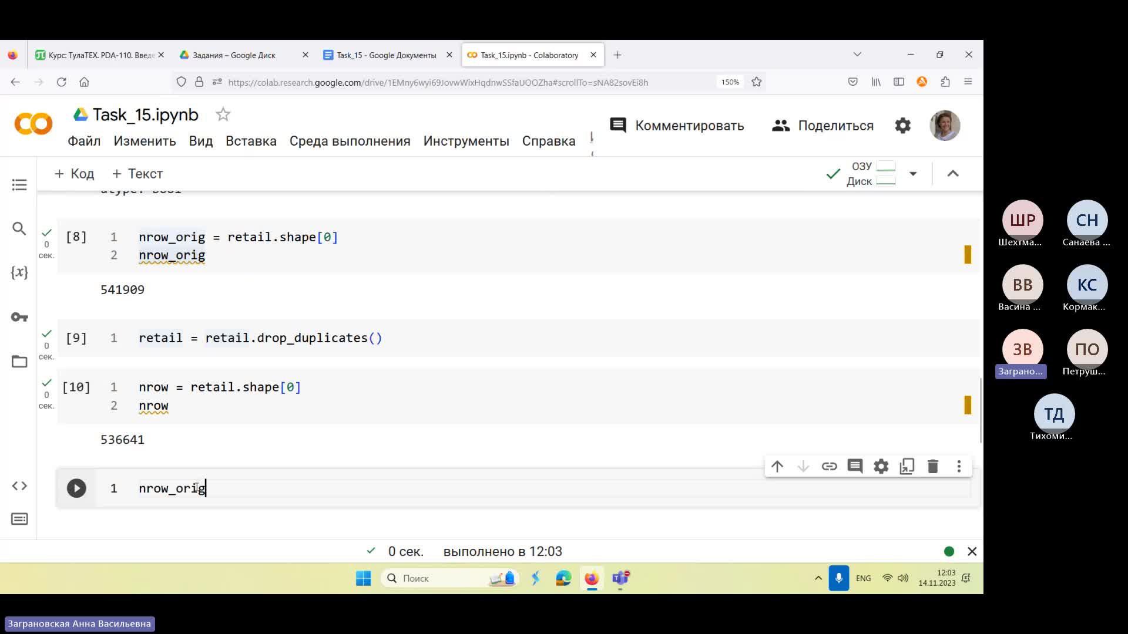Open Microsoft Teams from taskbar
The image size is (1128, 634).
pos(620,578)
